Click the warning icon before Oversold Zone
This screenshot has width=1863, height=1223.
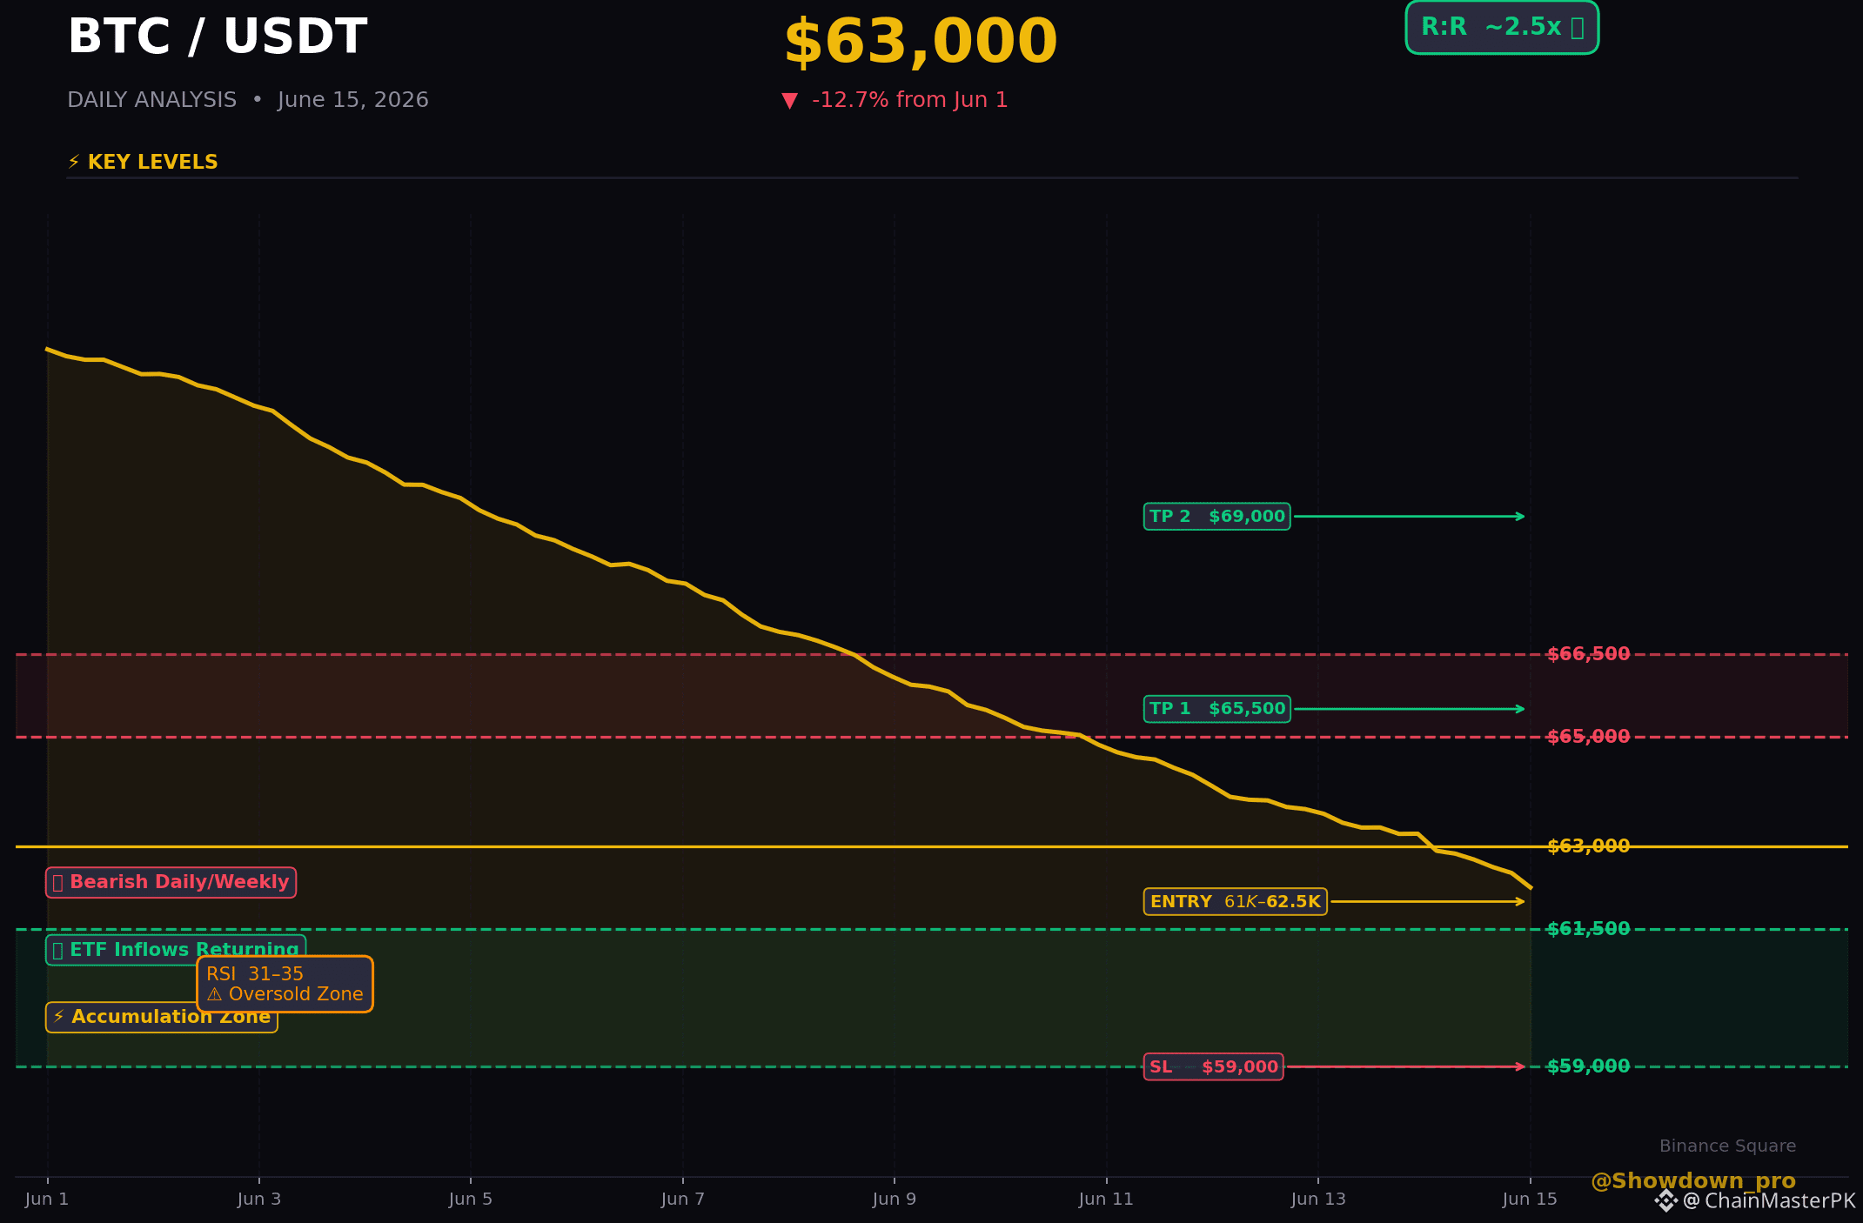pos(214,994)
